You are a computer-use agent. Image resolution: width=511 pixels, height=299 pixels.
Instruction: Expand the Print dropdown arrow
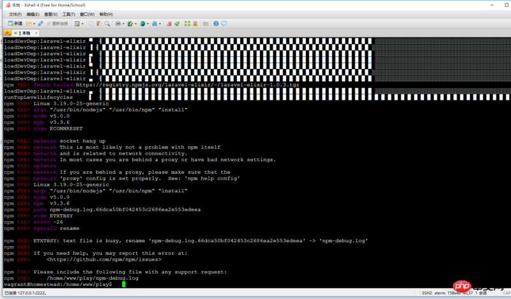click(x=123, y=24)
